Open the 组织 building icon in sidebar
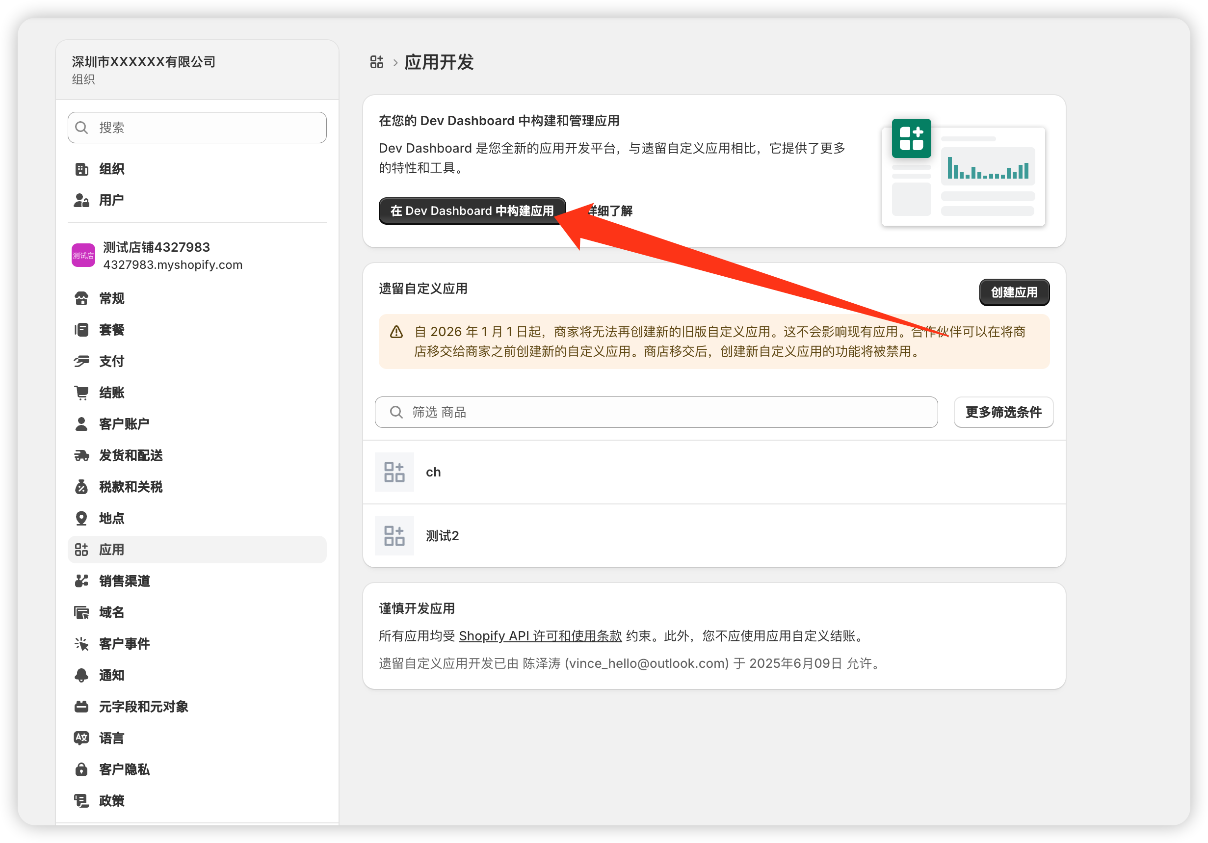1208x843 pixels. pos(81,169)
